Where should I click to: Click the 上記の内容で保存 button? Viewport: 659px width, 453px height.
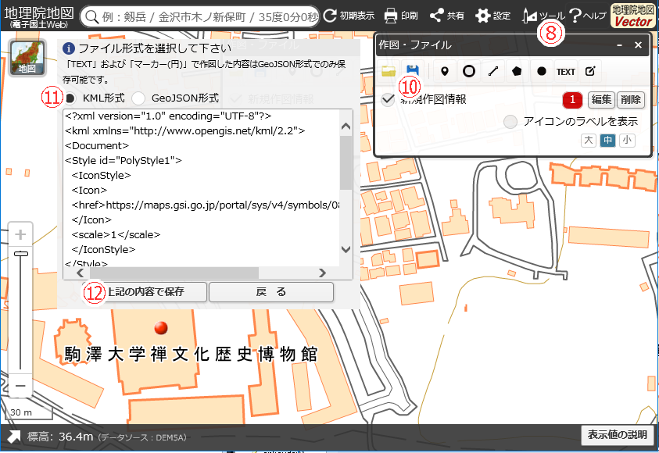(x=145, y=292)
